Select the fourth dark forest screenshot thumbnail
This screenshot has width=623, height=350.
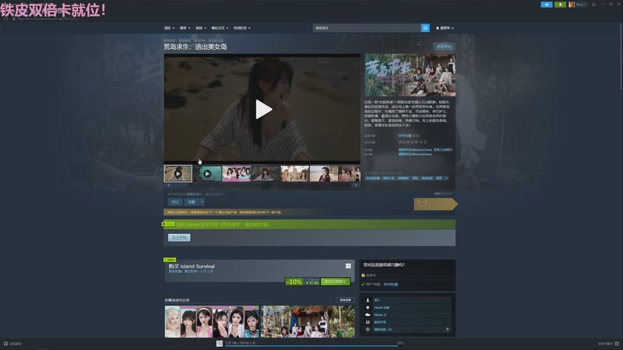[x=266, y=173]
